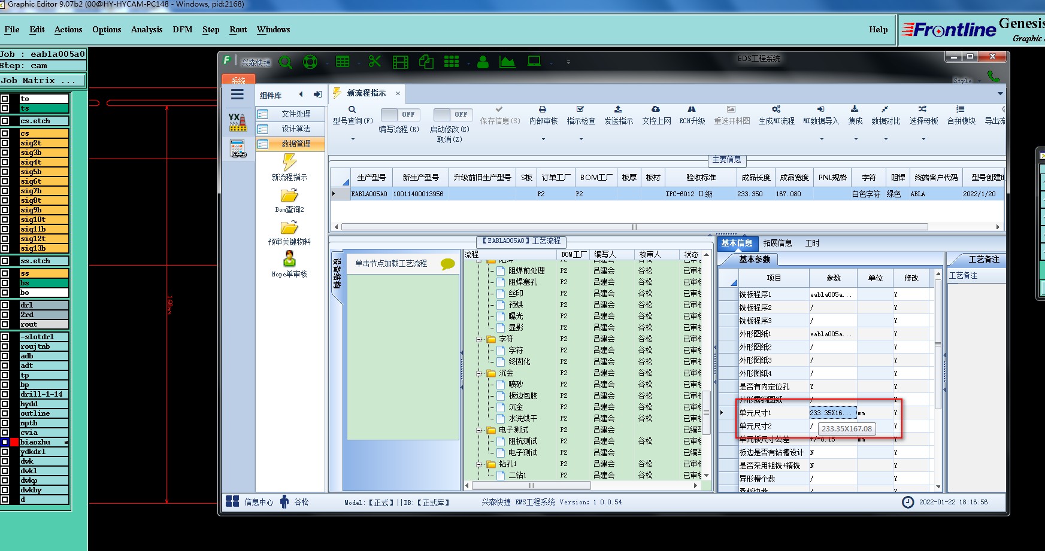Open the Analysis menu in Graphic Editor
This screenshot has width=1045, height=551.
147,29
